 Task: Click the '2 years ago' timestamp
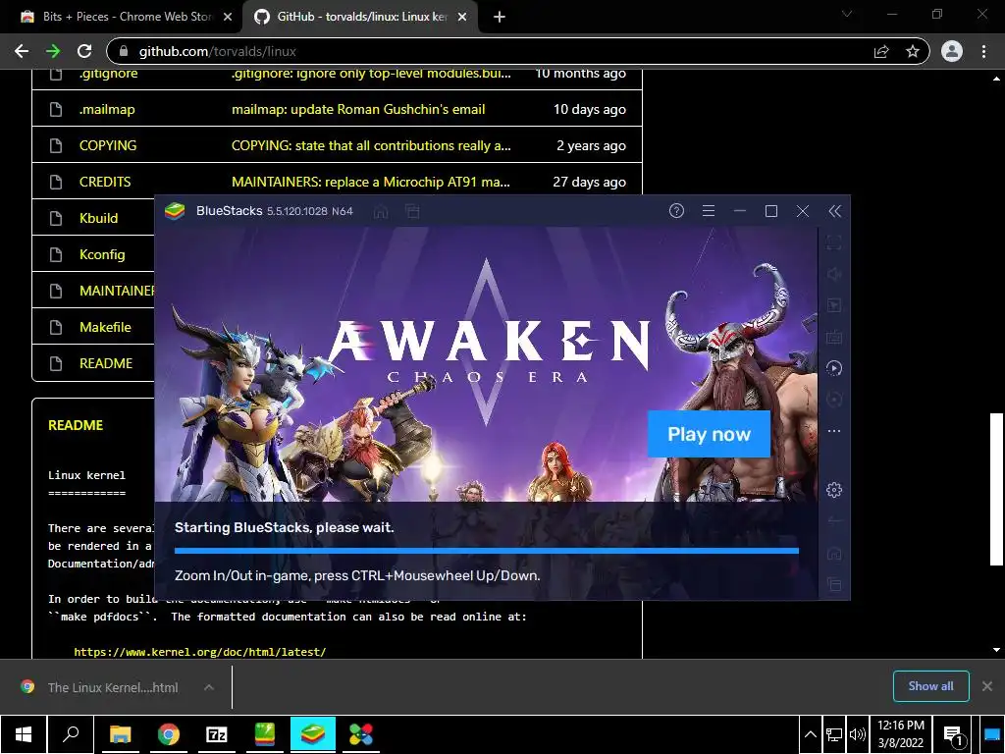coord(591,145)
